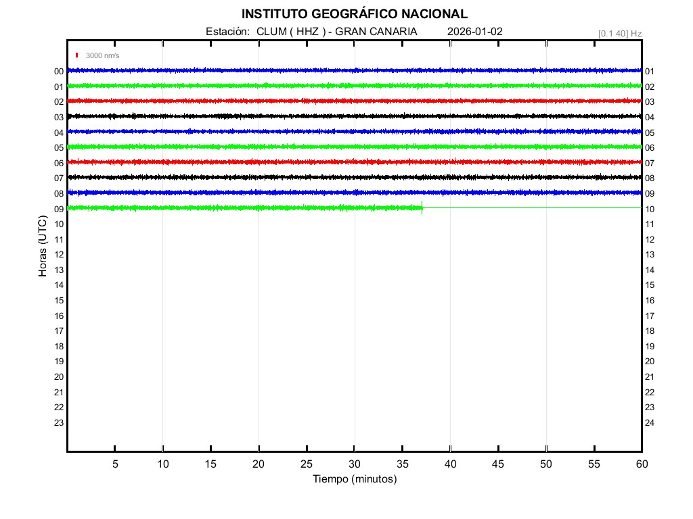Click the INSTITUTO GEOGRÁFICO NACIONAL title
This screenshot has height=519, width=693.
tap(354, 14)
